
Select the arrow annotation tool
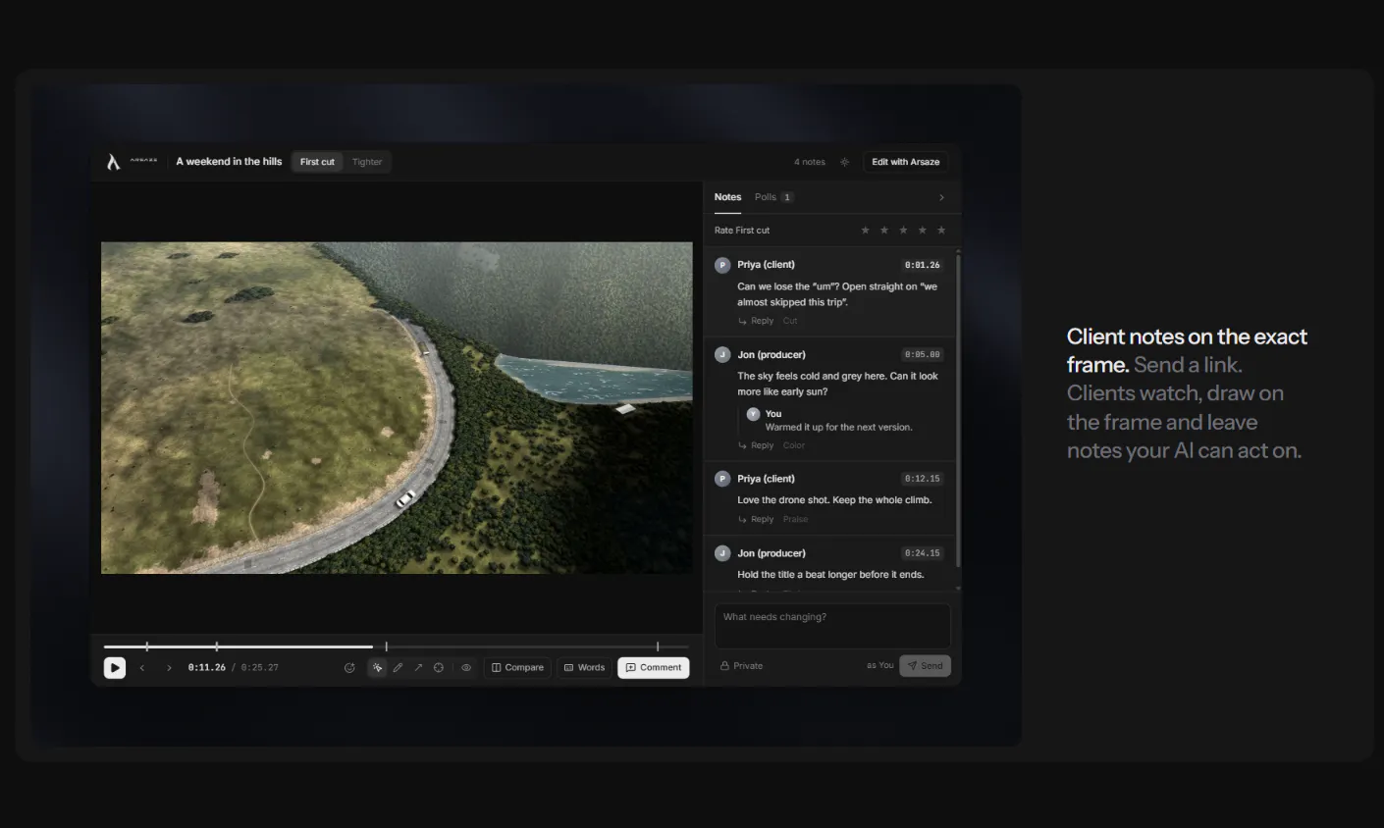(418, 667)
